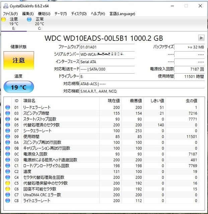Viewport: 208px width, 214px height.
Task: Open the 言語(Language) menu
Action: tap(122, 14)
